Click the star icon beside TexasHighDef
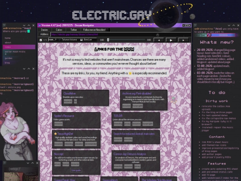Screen dimensions: 241x181 [55, 134]
